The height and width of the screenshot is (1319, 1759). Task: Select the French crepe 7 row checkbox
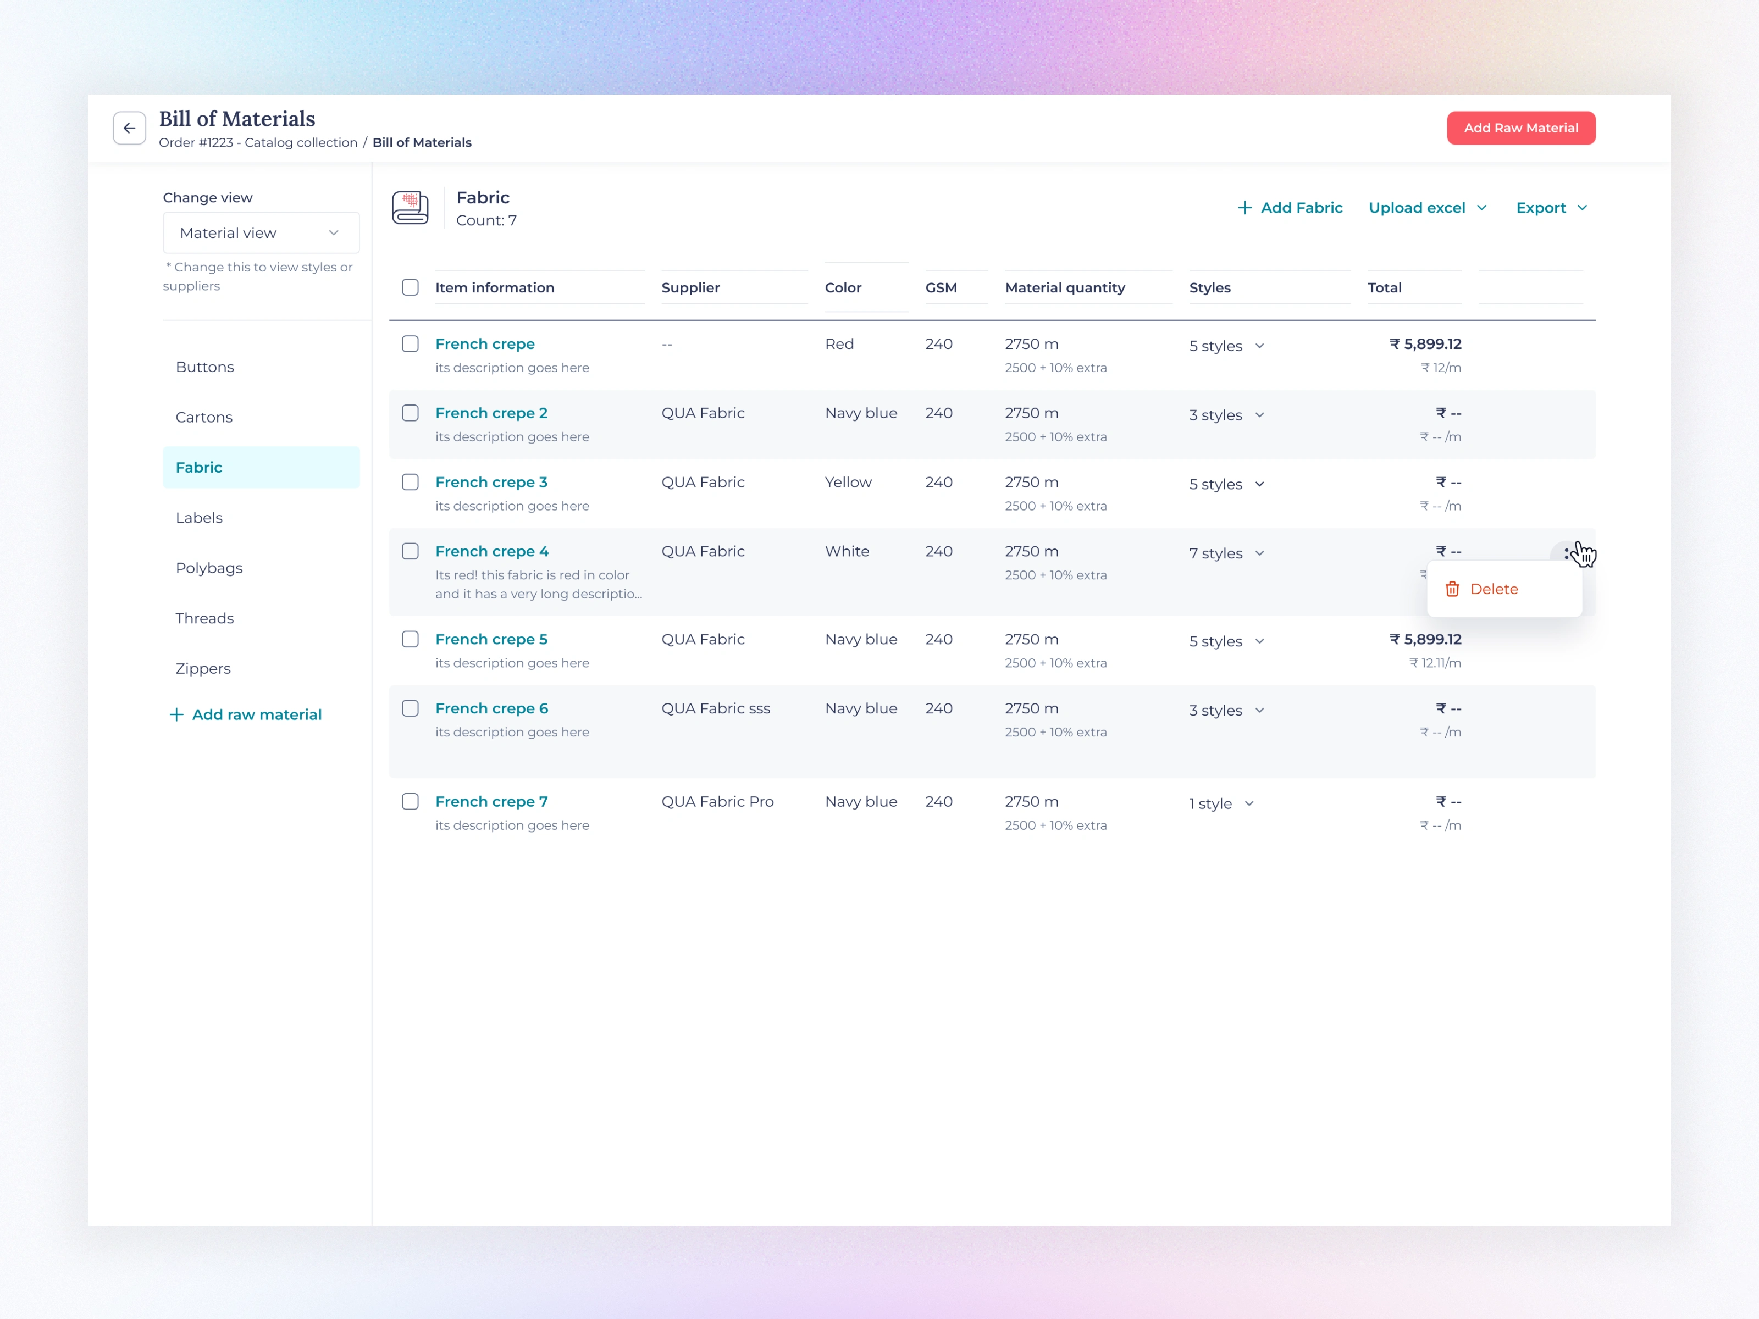(410, 801)
